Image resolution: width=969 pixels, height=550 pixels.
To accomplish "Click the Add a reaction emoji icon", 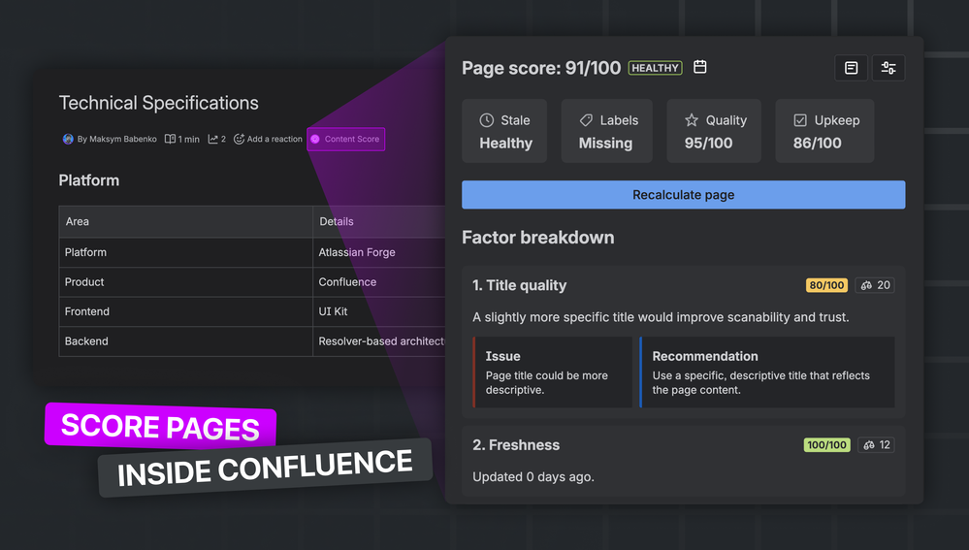I will click(x=240, y=139).
